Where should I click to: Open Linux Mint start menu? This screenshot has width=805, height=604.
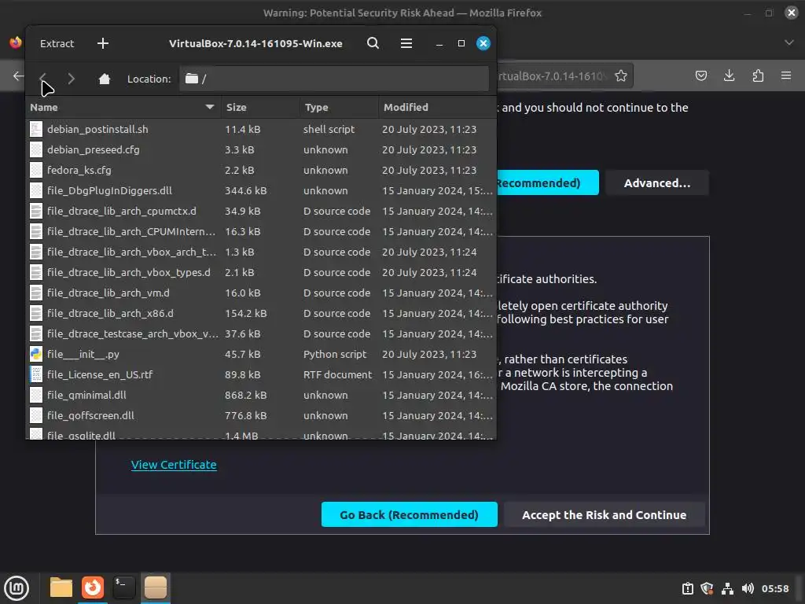coord(17,588)
